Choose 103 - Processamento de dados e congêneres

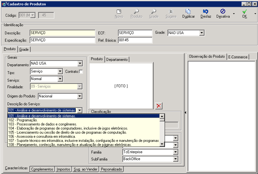tap(84, 124)
